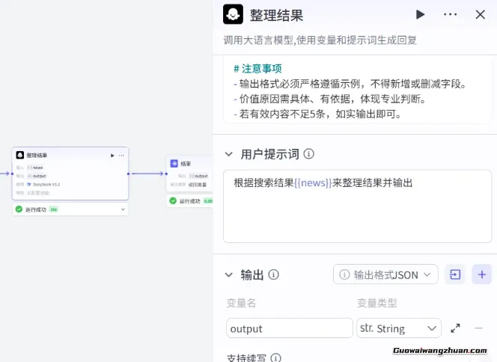Select the 结束 node icon on canvas

pyautogui.click(x=174, y=163)
